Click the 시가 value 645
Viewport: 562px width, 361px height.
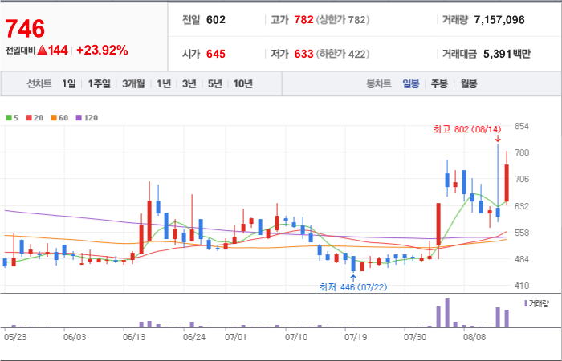(x=216, y=54)
